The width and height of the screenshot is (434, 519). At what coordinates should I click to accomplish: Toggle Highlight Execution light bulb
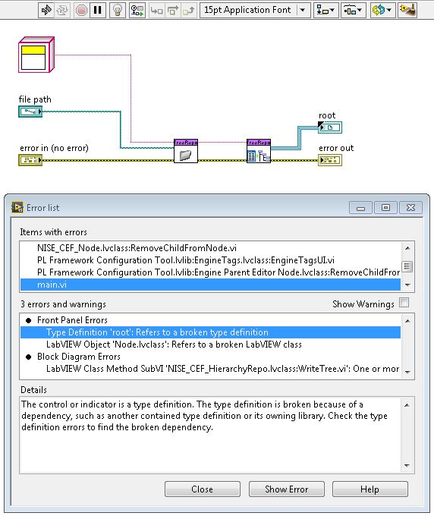(117, 11)
